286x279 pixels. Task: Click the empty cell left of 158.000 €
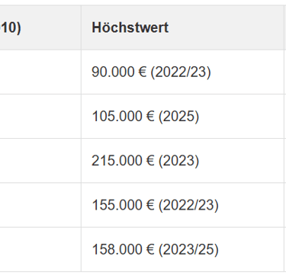40,249
